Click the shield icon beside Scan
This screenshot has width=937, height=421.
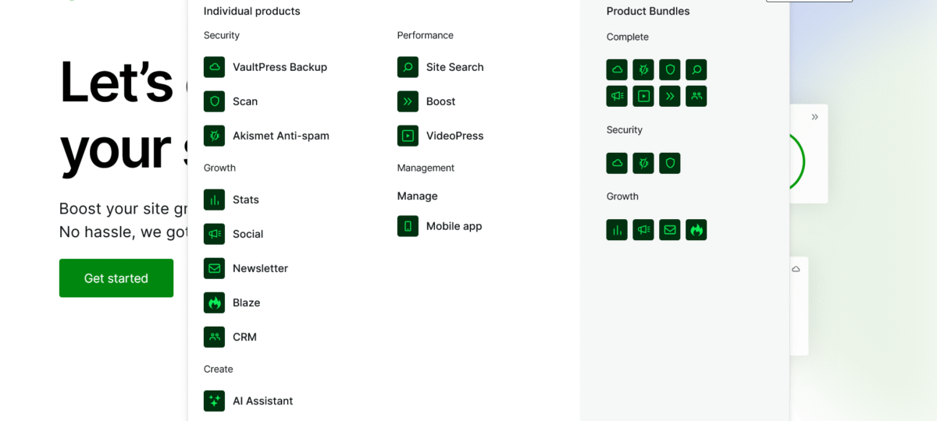[x=214, y=101]
